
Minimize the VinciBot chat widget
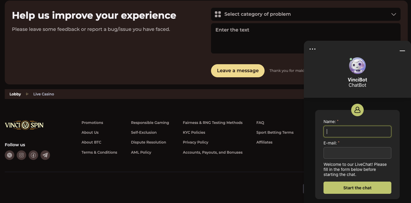click(x=402, y=51)
